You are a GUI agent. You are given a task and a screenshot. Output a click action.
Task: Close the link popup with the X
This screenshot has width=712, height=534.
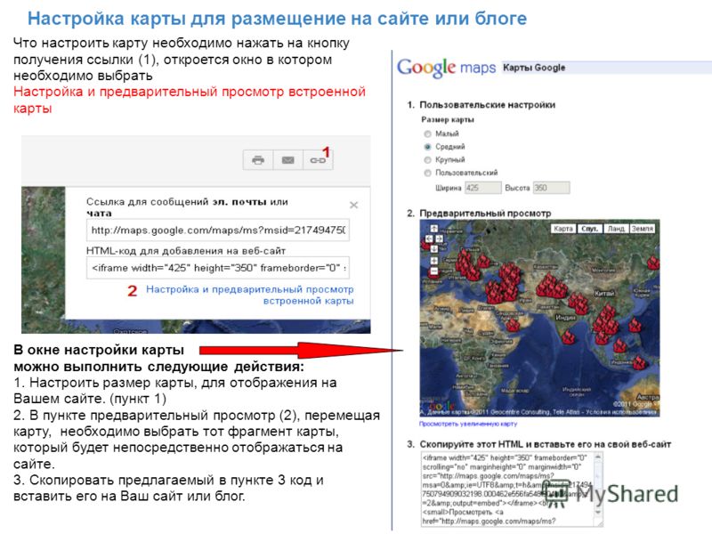tap(353, 205)
